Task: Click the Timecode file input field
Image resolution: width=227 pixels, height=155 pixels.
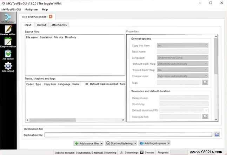Action: [x=180, y=116]
